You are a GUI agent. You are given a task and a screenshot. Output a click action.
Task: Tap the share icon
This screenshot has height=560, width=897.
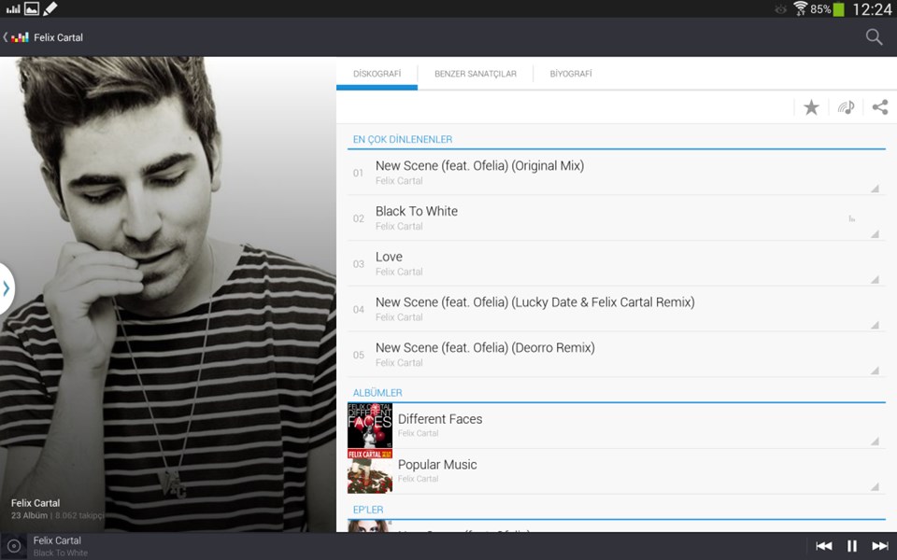point(880,107)
